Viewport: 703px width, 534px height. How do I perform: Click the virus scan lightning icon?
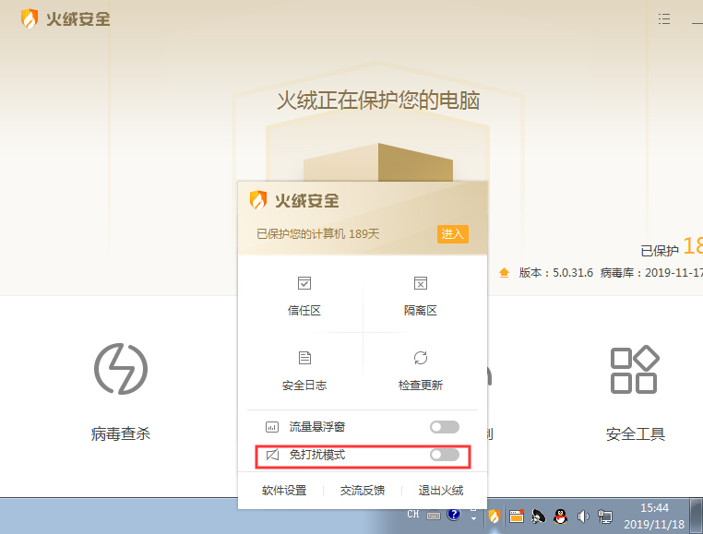(x=121, y=369)
